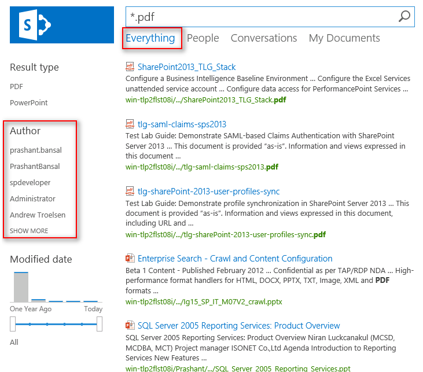Open Enterprise Search - Crawl and Content Configuration

pyautogui.click(x=235, y=259)
